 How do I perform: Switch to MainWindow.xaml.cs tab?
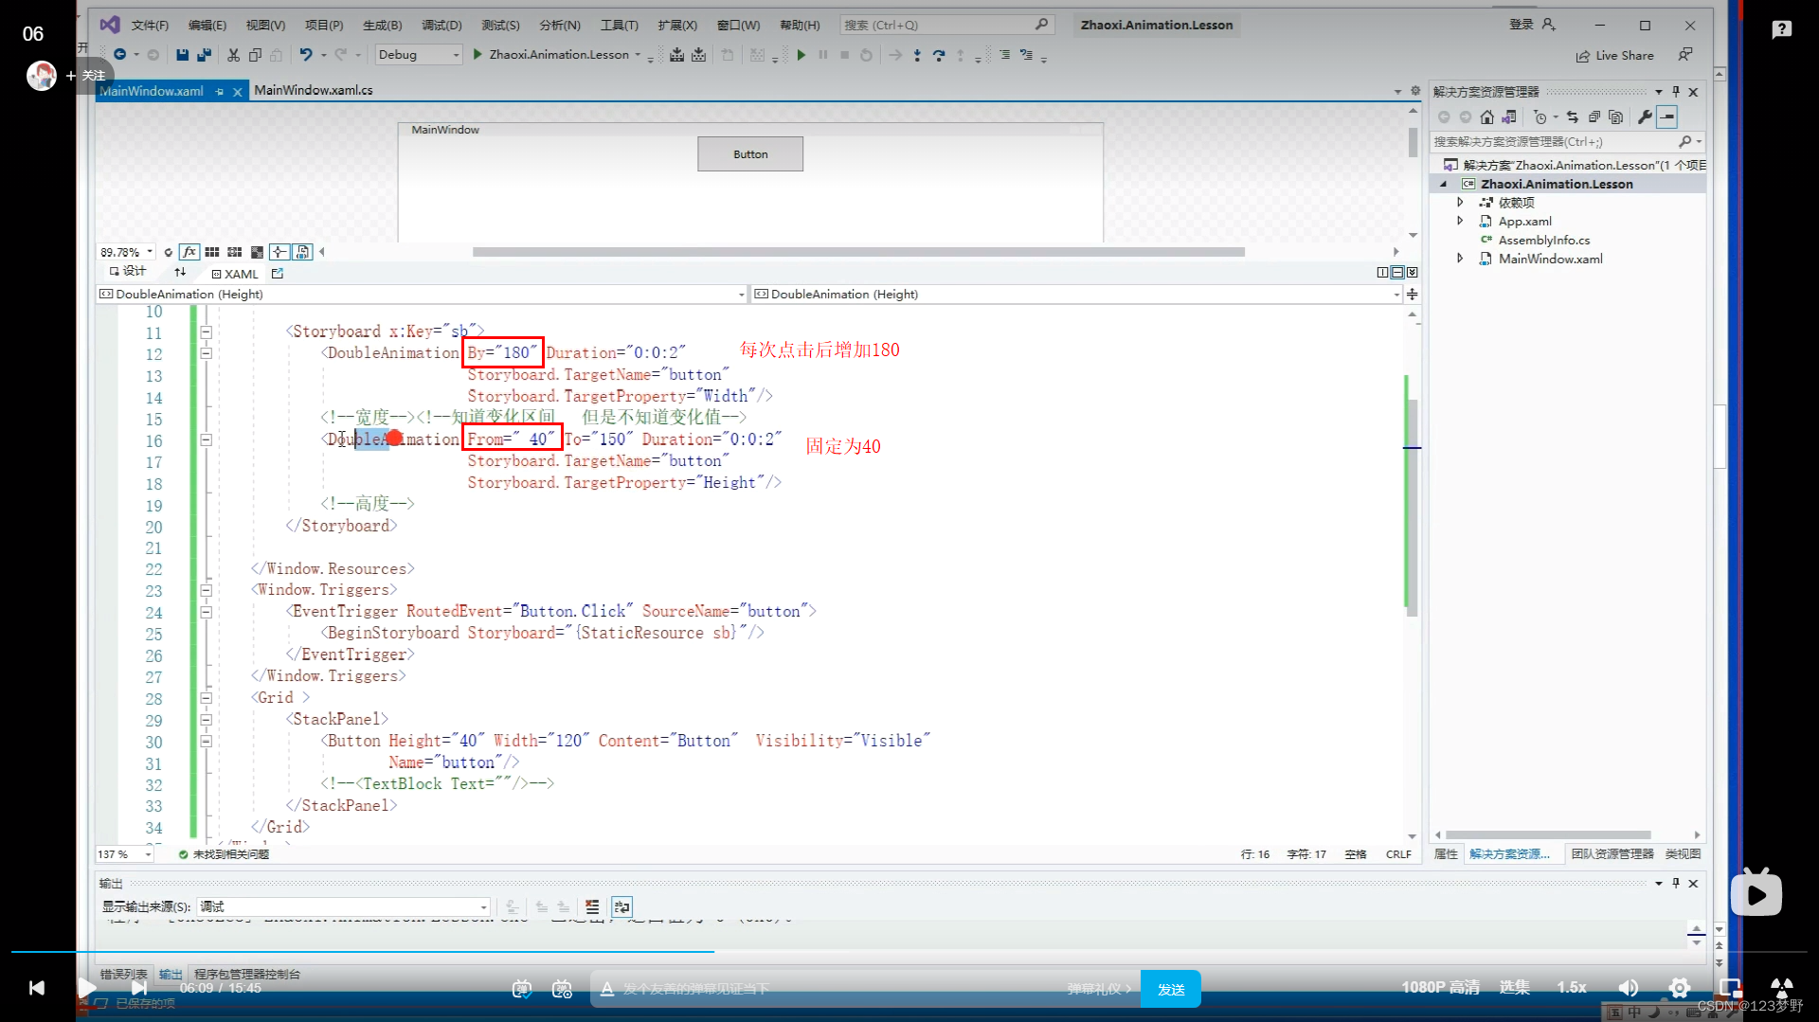point(314,91)
